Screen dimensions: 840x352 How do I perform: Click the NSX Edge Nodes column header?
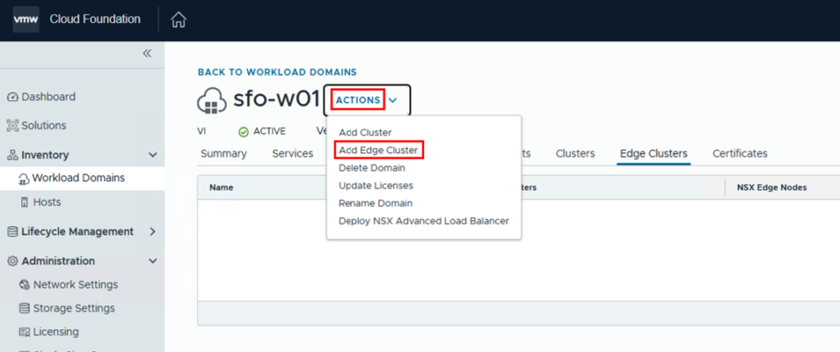point(772,187)
